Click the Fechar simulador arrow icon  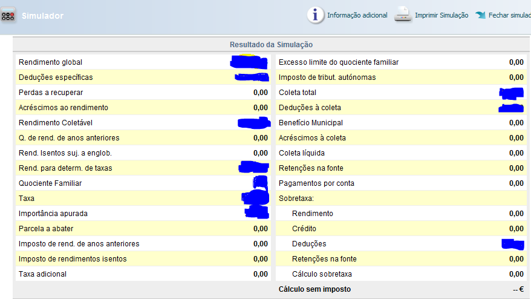pos(480,15)
